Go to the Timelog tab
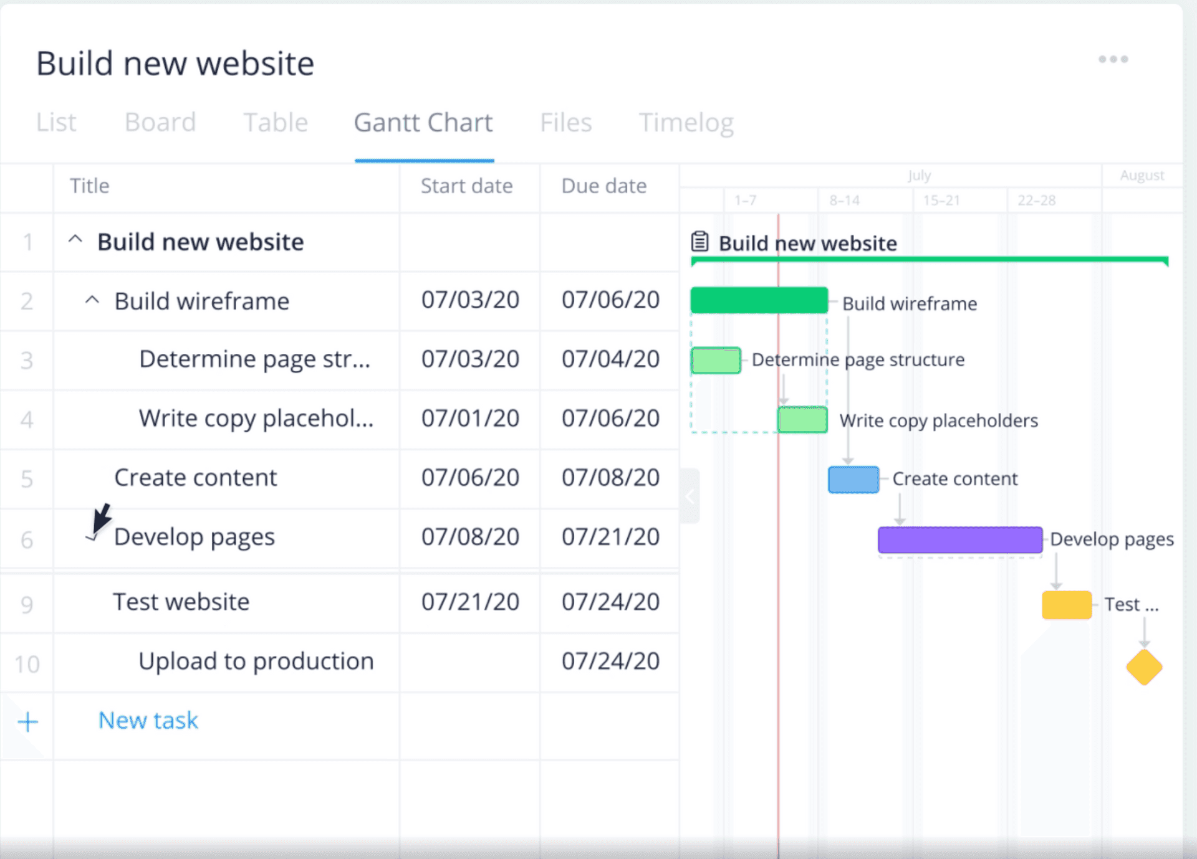This screenshot has width=1197, height=859. pos(686,122)
